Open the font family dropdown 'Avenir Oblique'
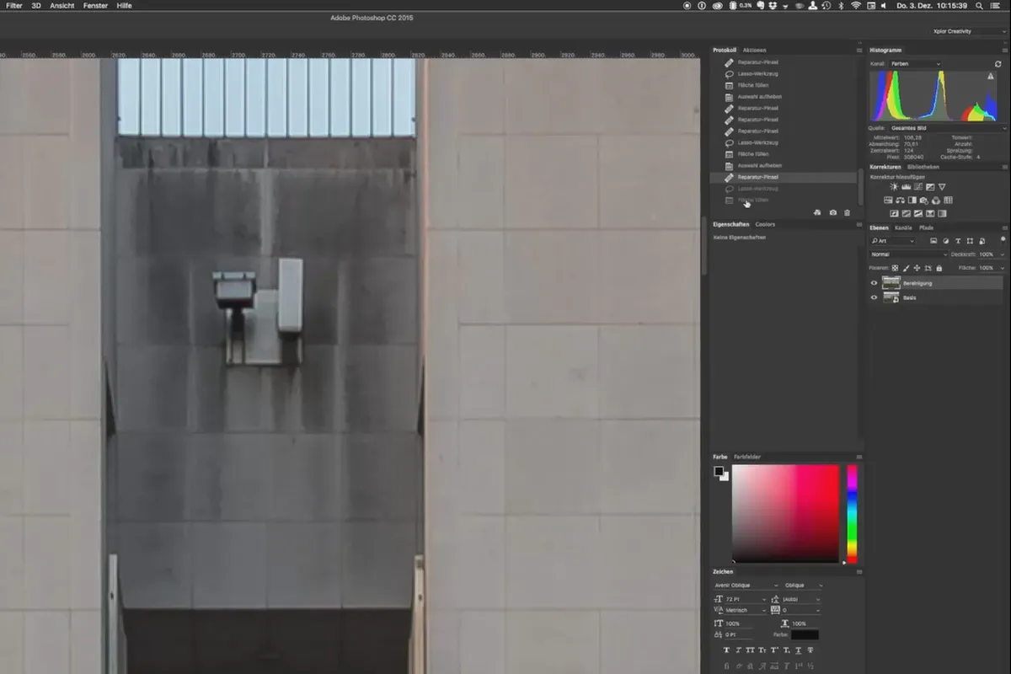This screenshot has height=674, width=1011. [x=746, y=586]
